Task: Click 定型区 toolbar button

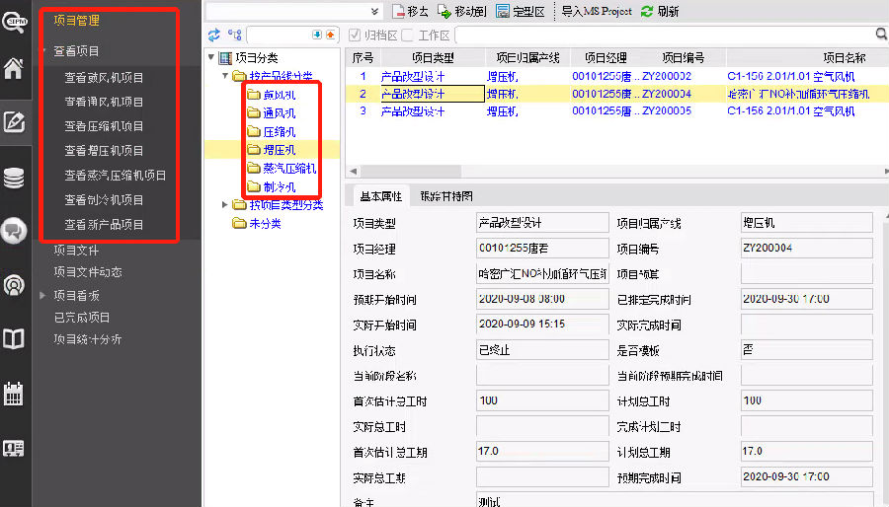Action: click(x=520, y=11)
